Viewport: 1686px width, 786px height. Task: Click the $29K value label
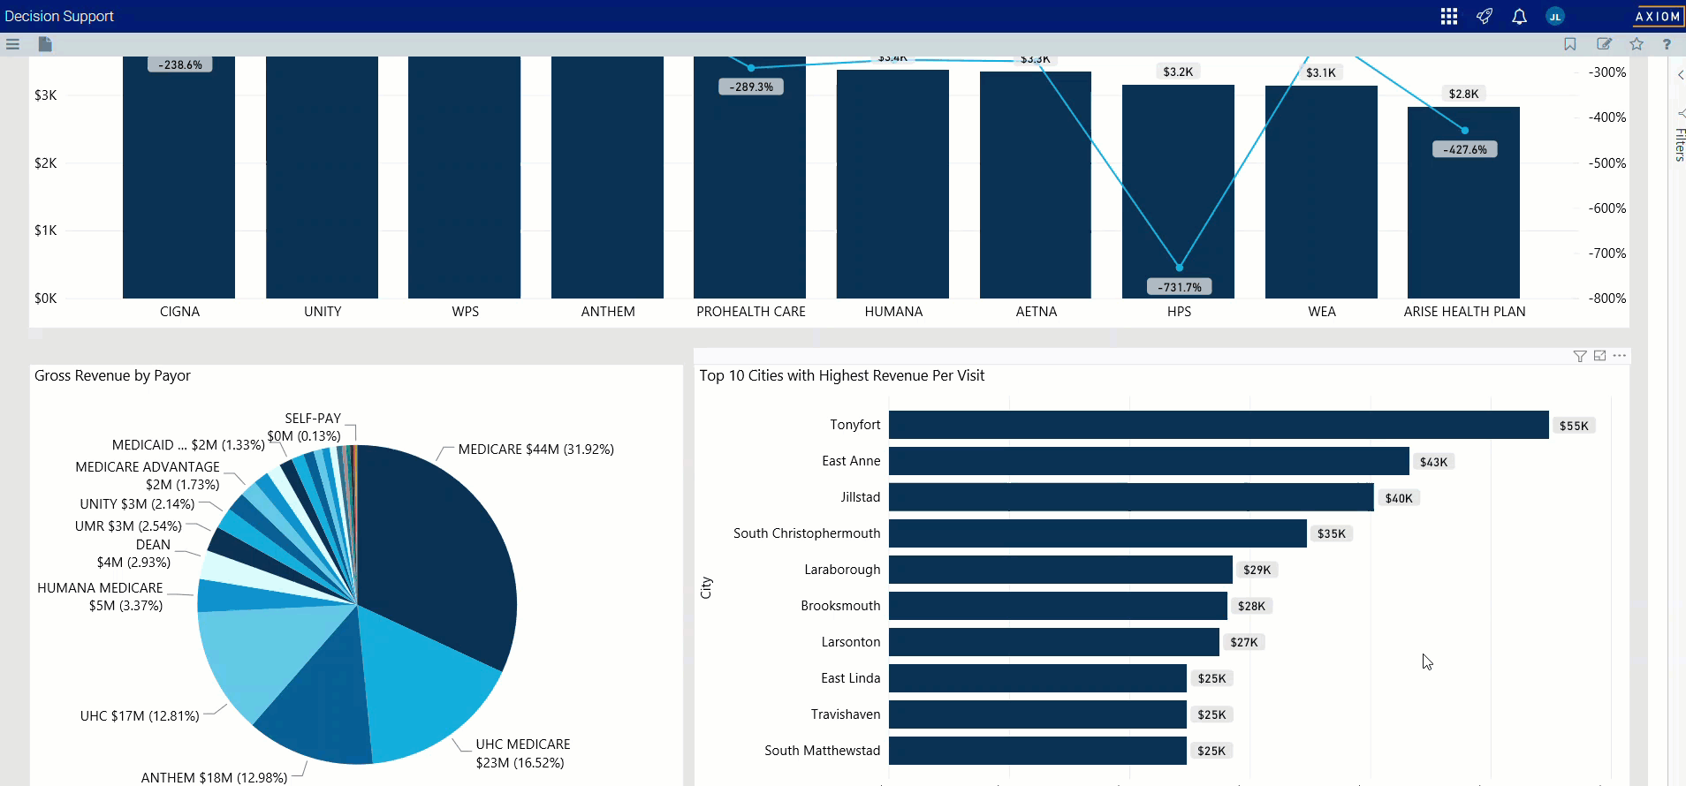1257,570
